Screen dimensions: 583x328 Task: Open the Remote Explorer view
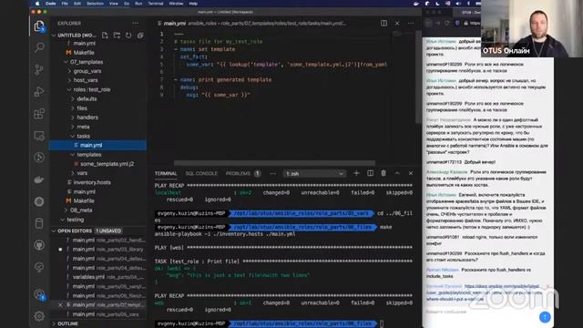coord(39,136)
